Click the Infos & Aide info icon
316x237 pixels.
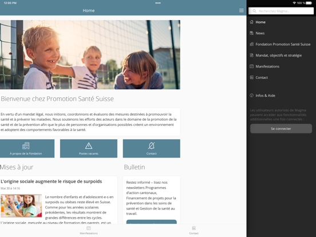tap(251, 96)
